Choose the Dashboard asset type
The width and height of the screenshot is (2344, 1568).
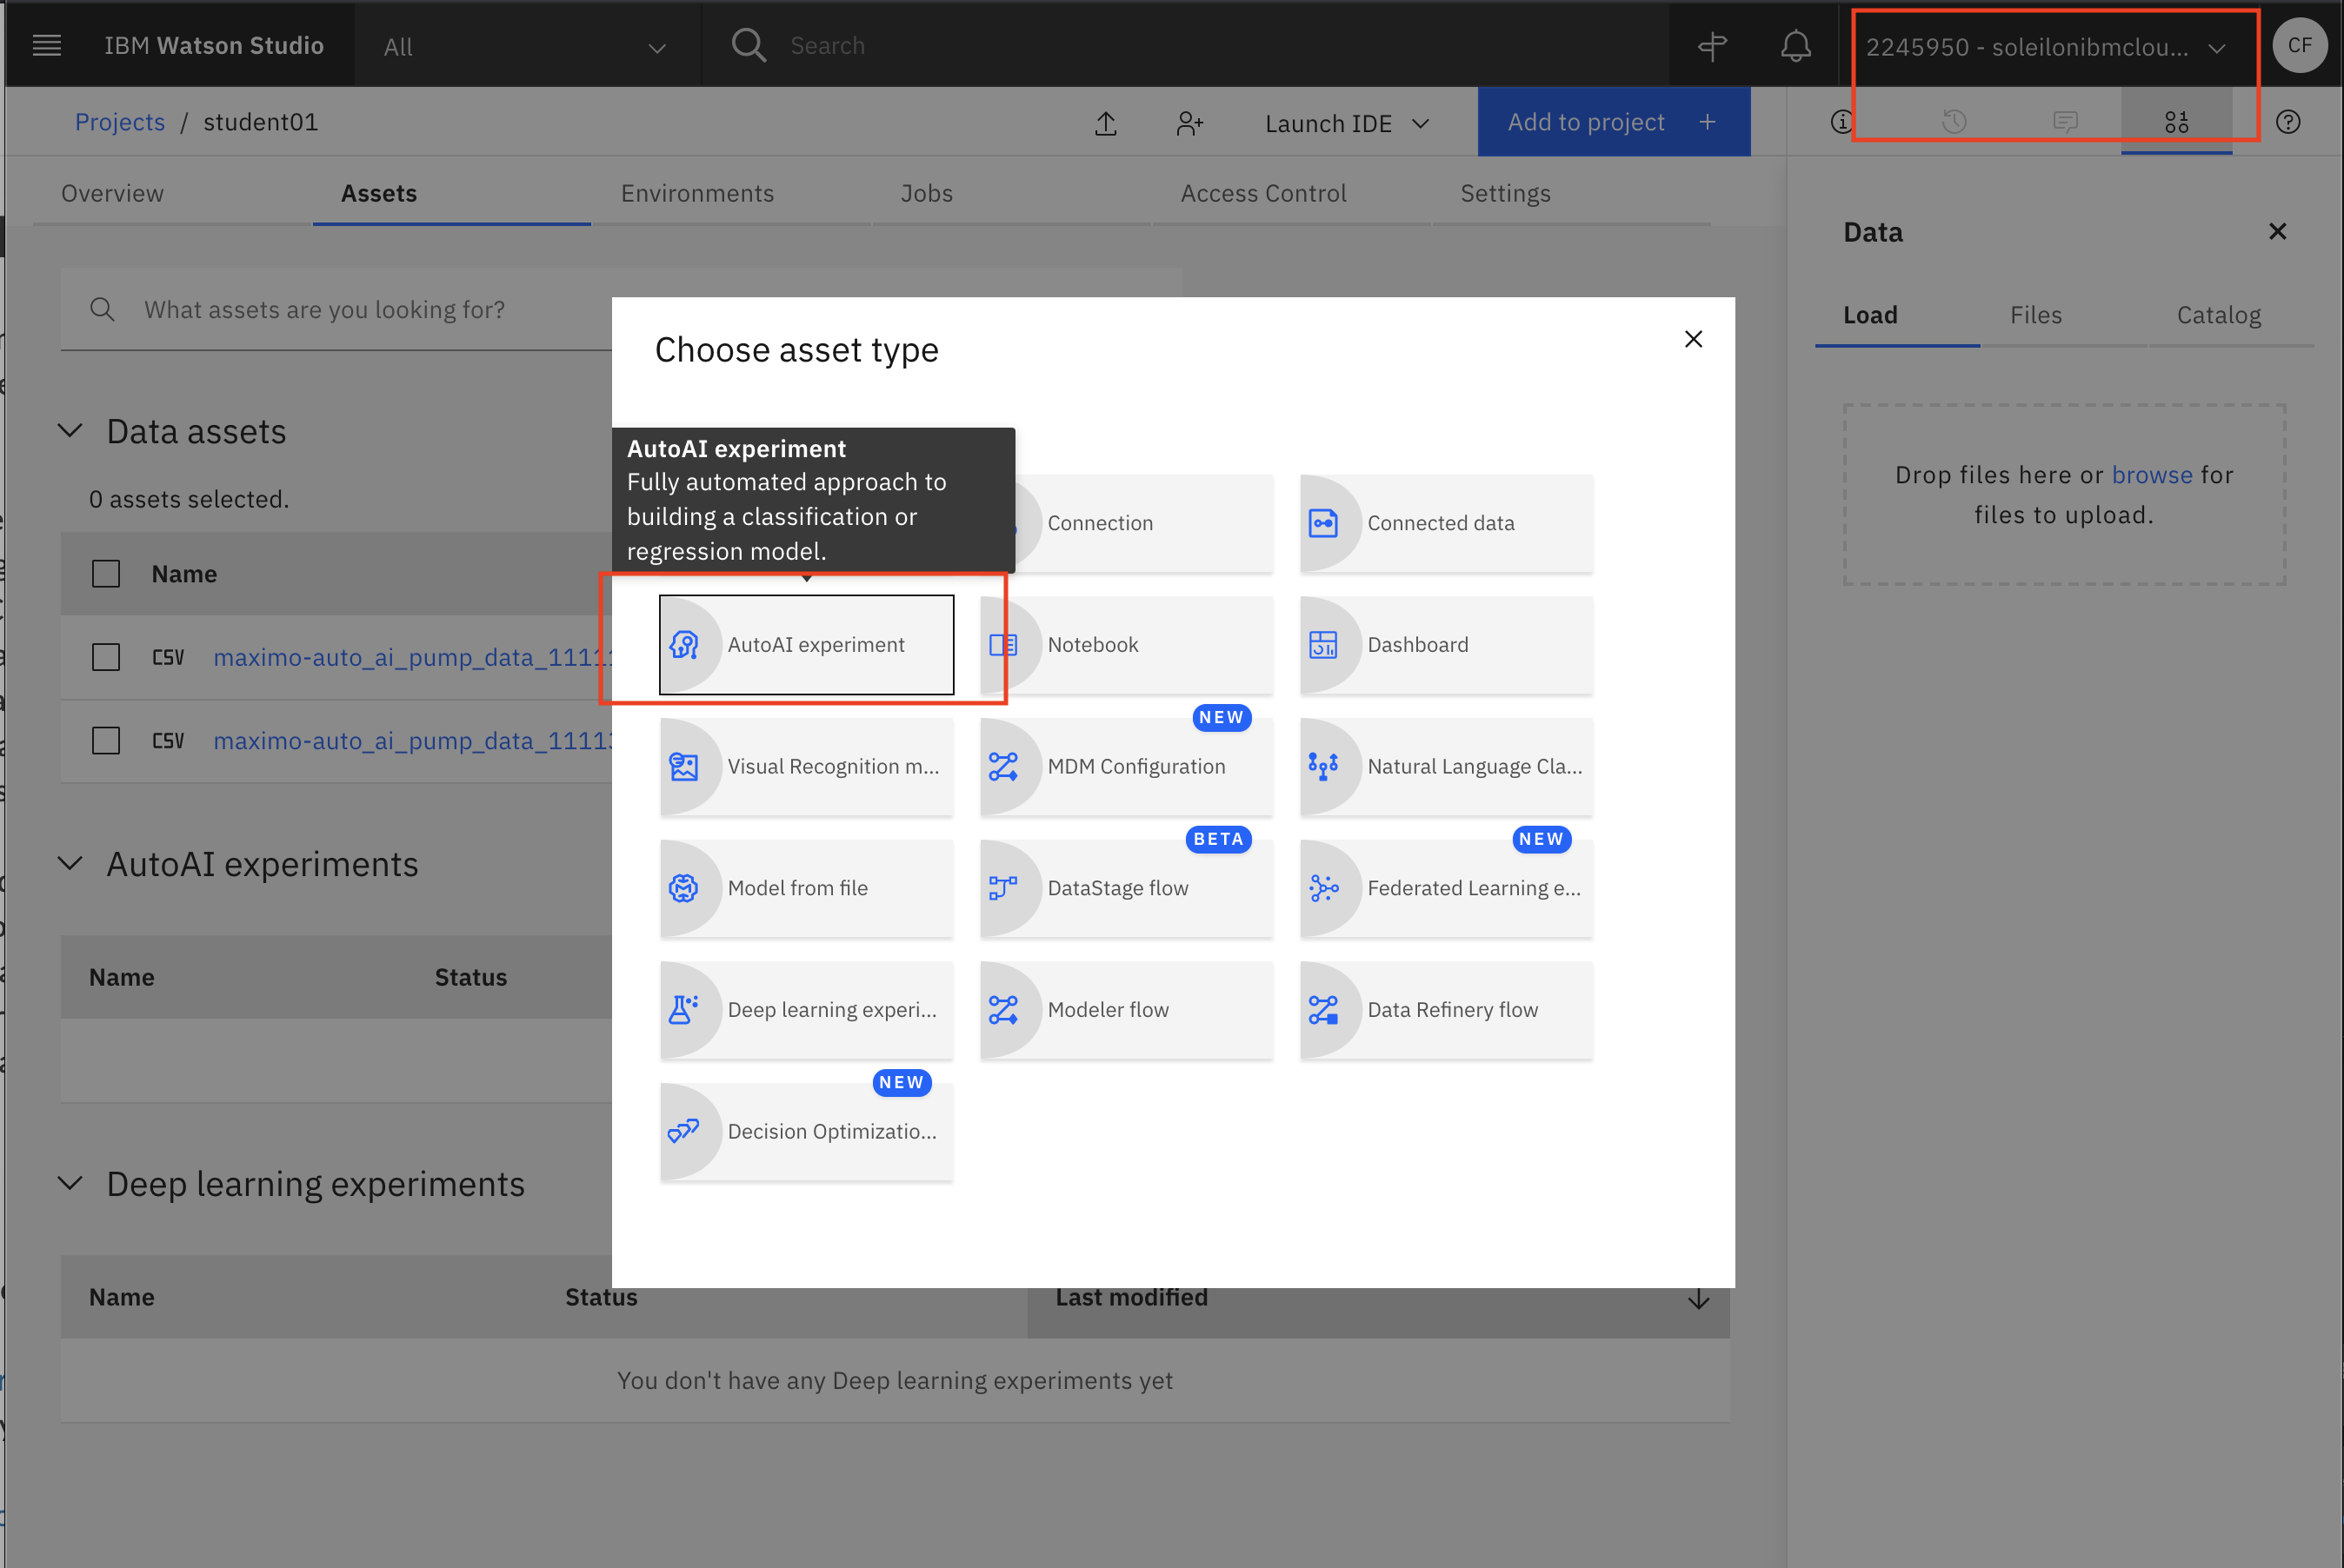point(1446,645)
